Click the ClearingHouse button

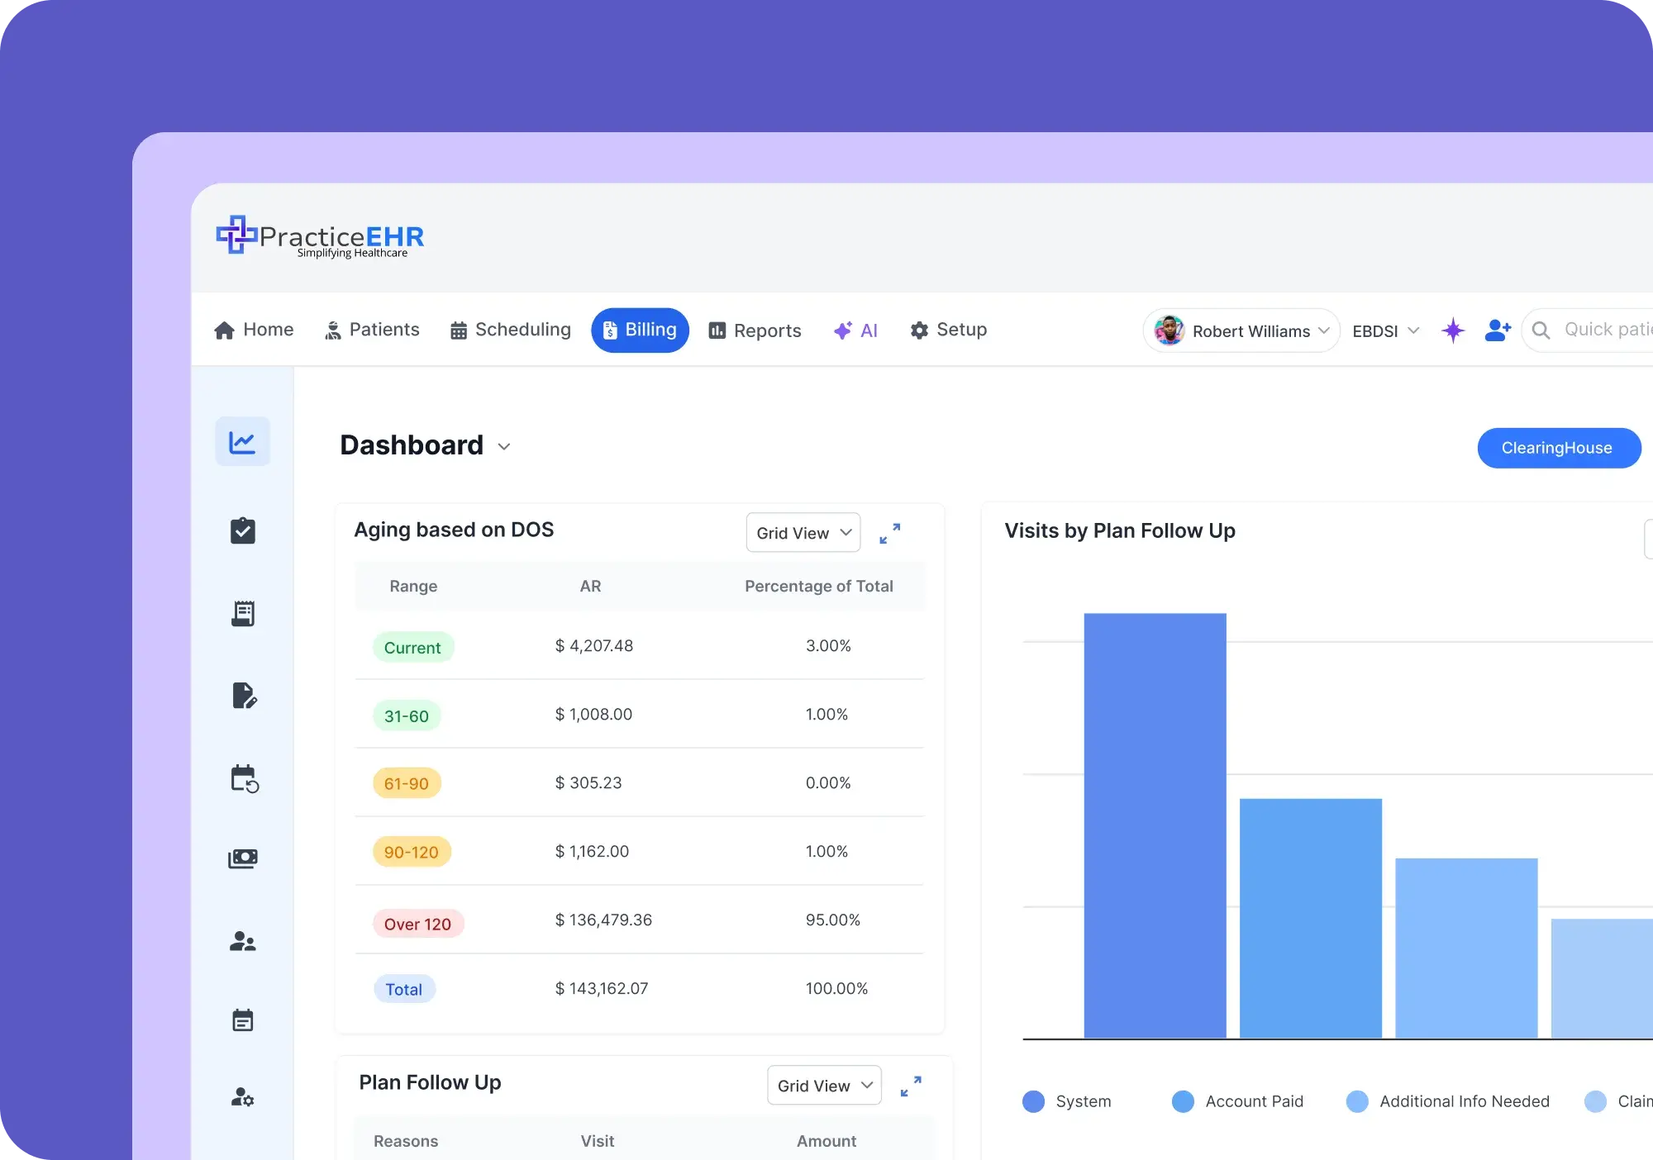pyautogui.click(x=1559, y=448)
